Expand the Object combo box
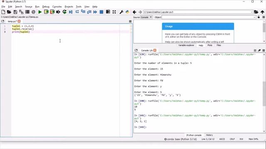Viewport: 266px width, 149px height. (254, 17)
